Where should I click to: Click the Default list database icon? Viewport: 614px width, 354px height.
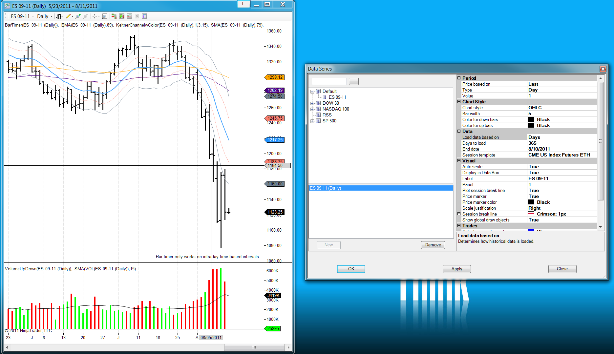(x=318, y=91)
